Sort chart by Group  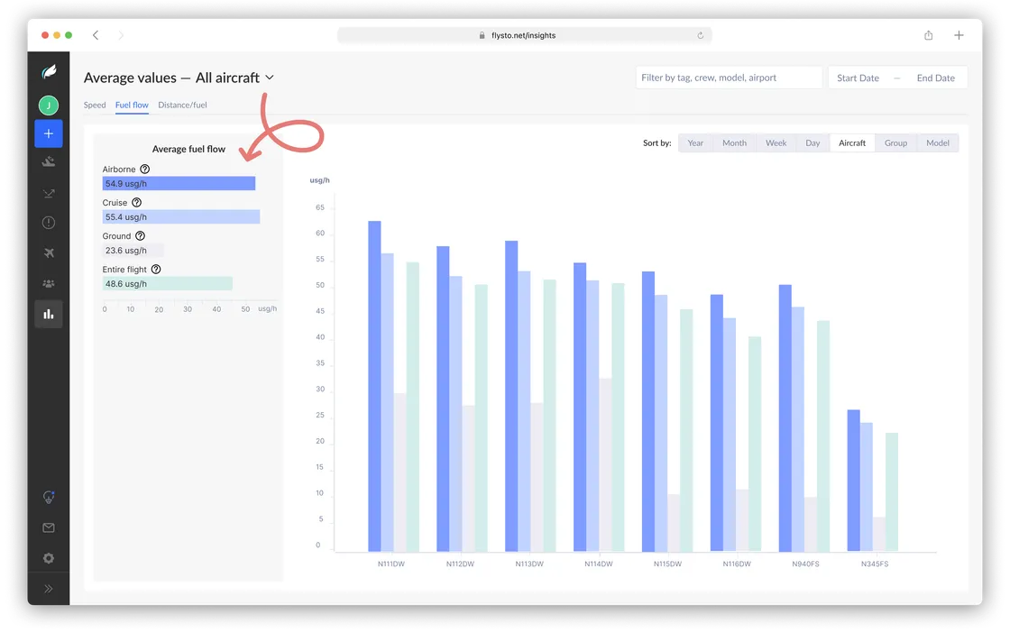896,143
